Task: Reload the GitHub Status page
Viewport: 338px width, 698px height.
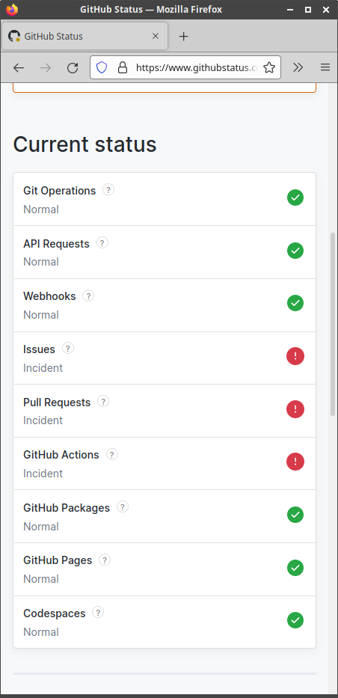Action: (73, 67)
